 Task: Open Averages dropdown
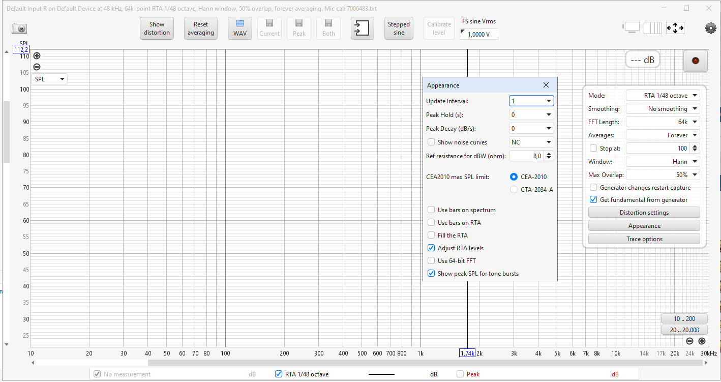pyautogui.click(x=663, y=135)
